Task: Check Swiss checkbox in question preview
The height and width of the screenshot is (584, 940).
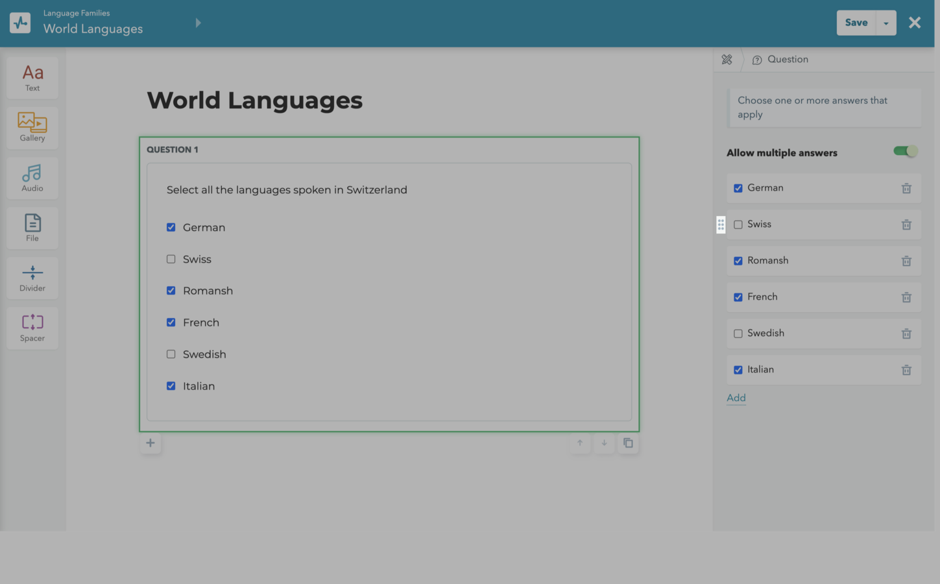Action: [171, 259]
